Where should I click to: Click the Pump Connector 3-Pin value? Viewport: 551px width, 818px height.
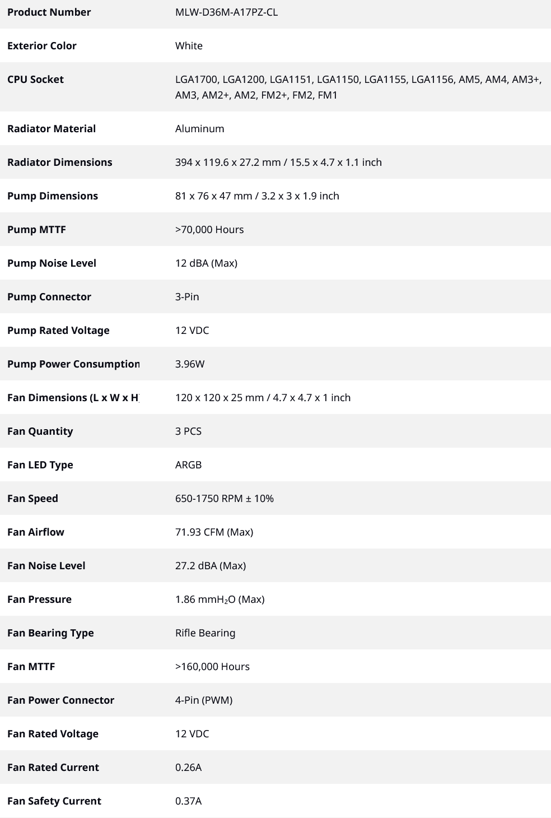[x=187, y=296]
